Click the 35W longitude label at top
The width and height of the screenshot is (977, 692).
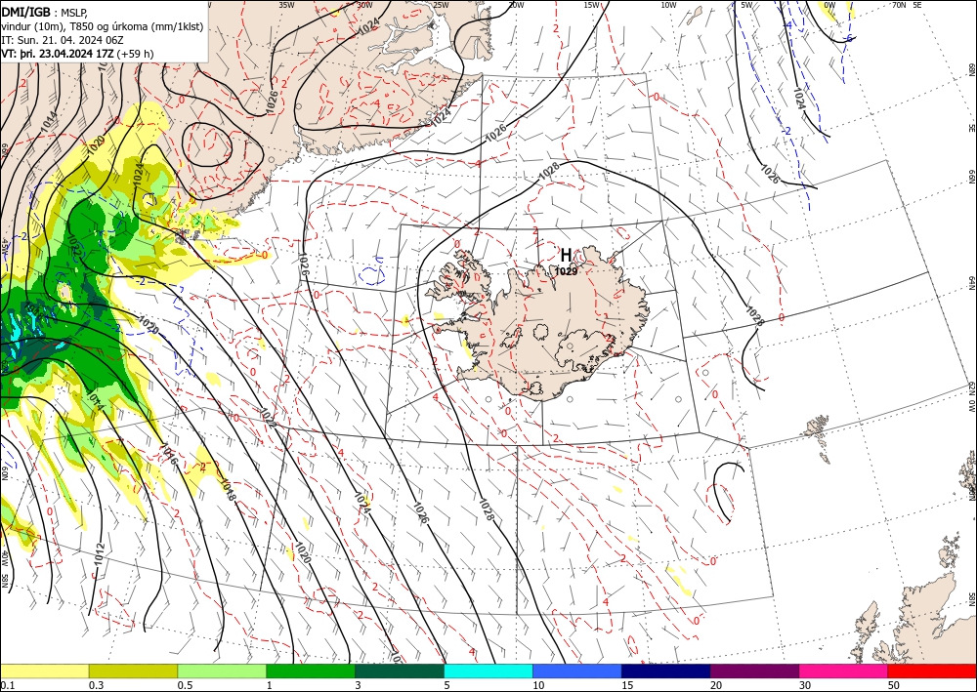(x=286, y=5)
